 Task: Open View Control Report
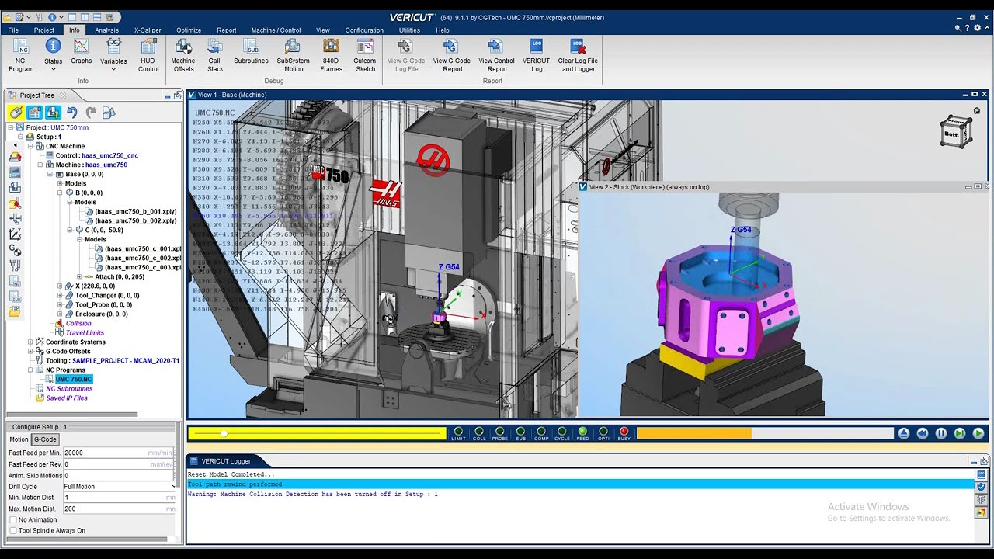click(497, 55)
